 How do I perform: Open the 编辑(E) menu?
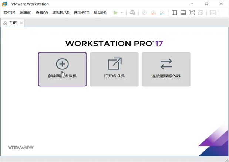(26, 13)
